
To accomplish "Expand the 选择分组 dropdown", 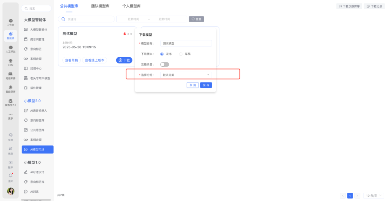I will 186,75.
